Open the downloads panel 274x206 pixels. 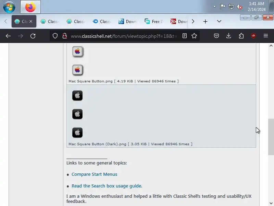click(x=228, y=36)
